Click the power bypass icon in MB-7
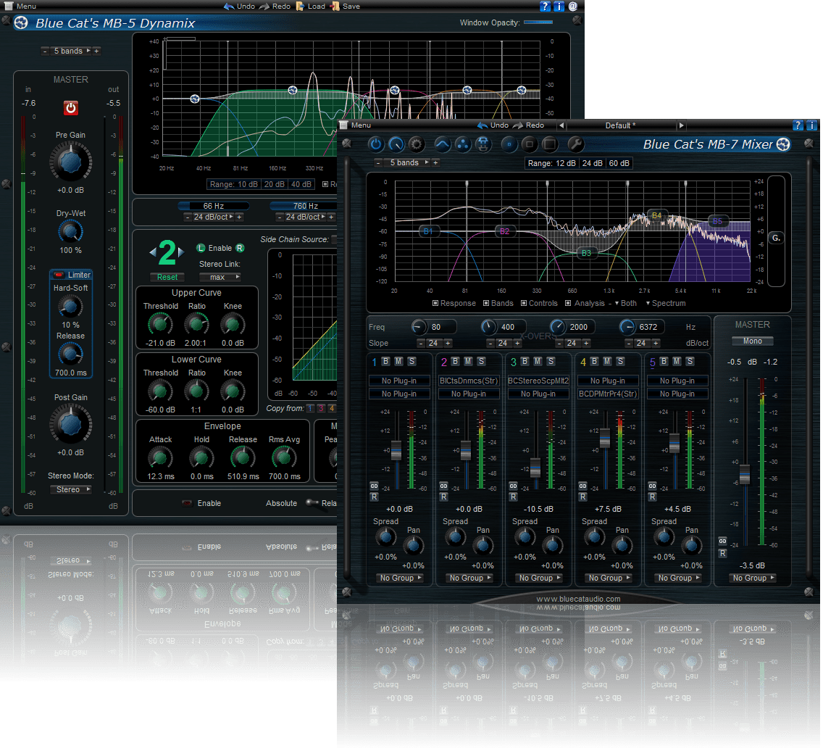This screenshot has width=823, height=751. pyautogui.click(x=375, y=144)
